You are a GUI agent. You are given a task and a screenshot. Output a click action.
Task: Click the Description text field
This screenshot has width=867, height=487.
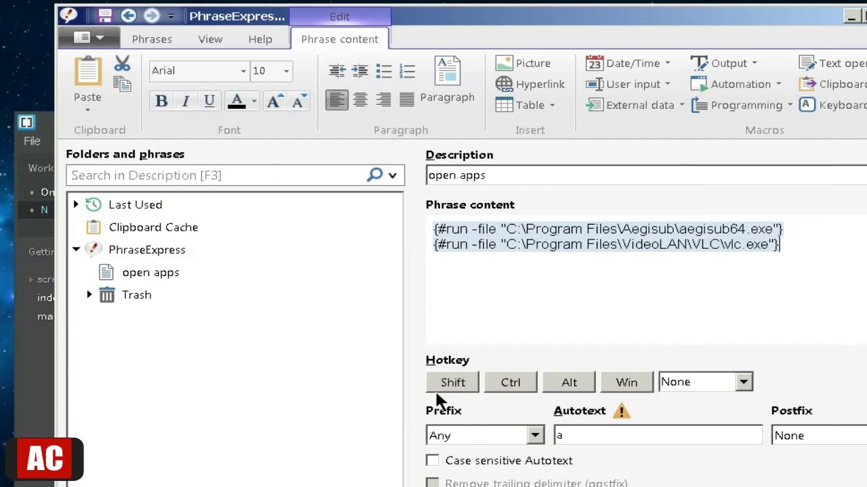click(x=646, y=175)
